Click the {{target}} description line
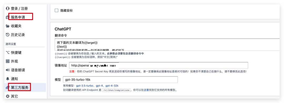Viewport: 284px width, 103px height. tap(87, 57)
